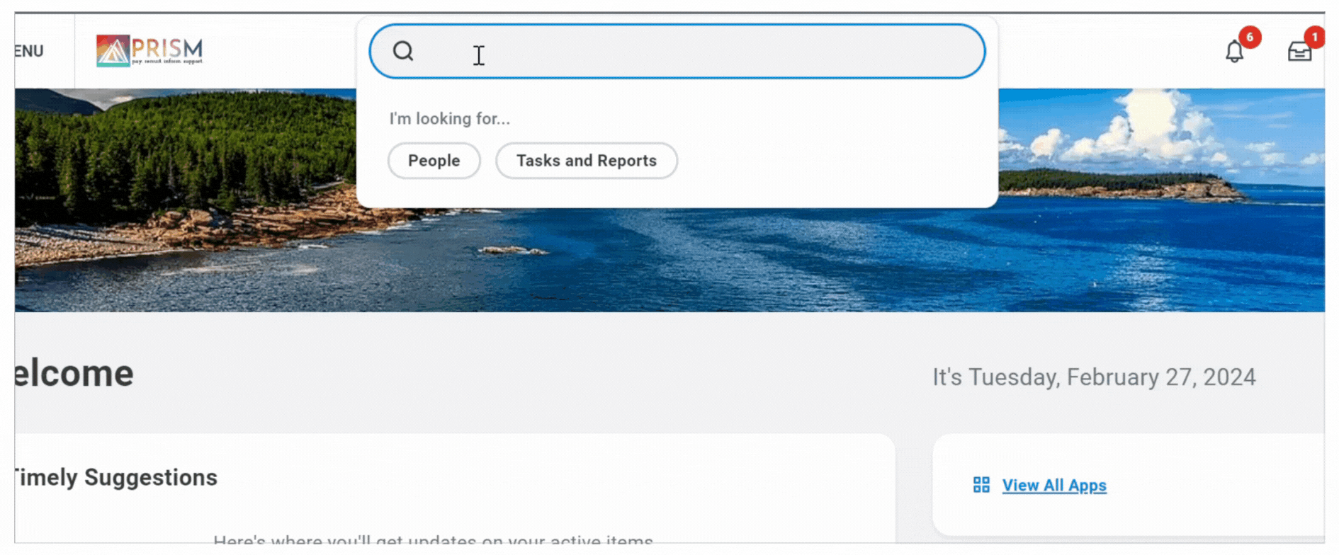The width and height of the screenshot is (1339, 555).
Task: Select the People search category
Action: pyautogui.click(x=434, y=161)
